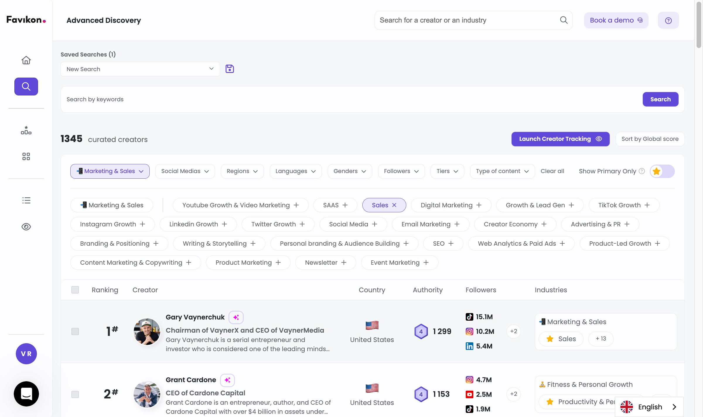
Task: Toggle the Show Primary Only switch
Action: point(662,171)
